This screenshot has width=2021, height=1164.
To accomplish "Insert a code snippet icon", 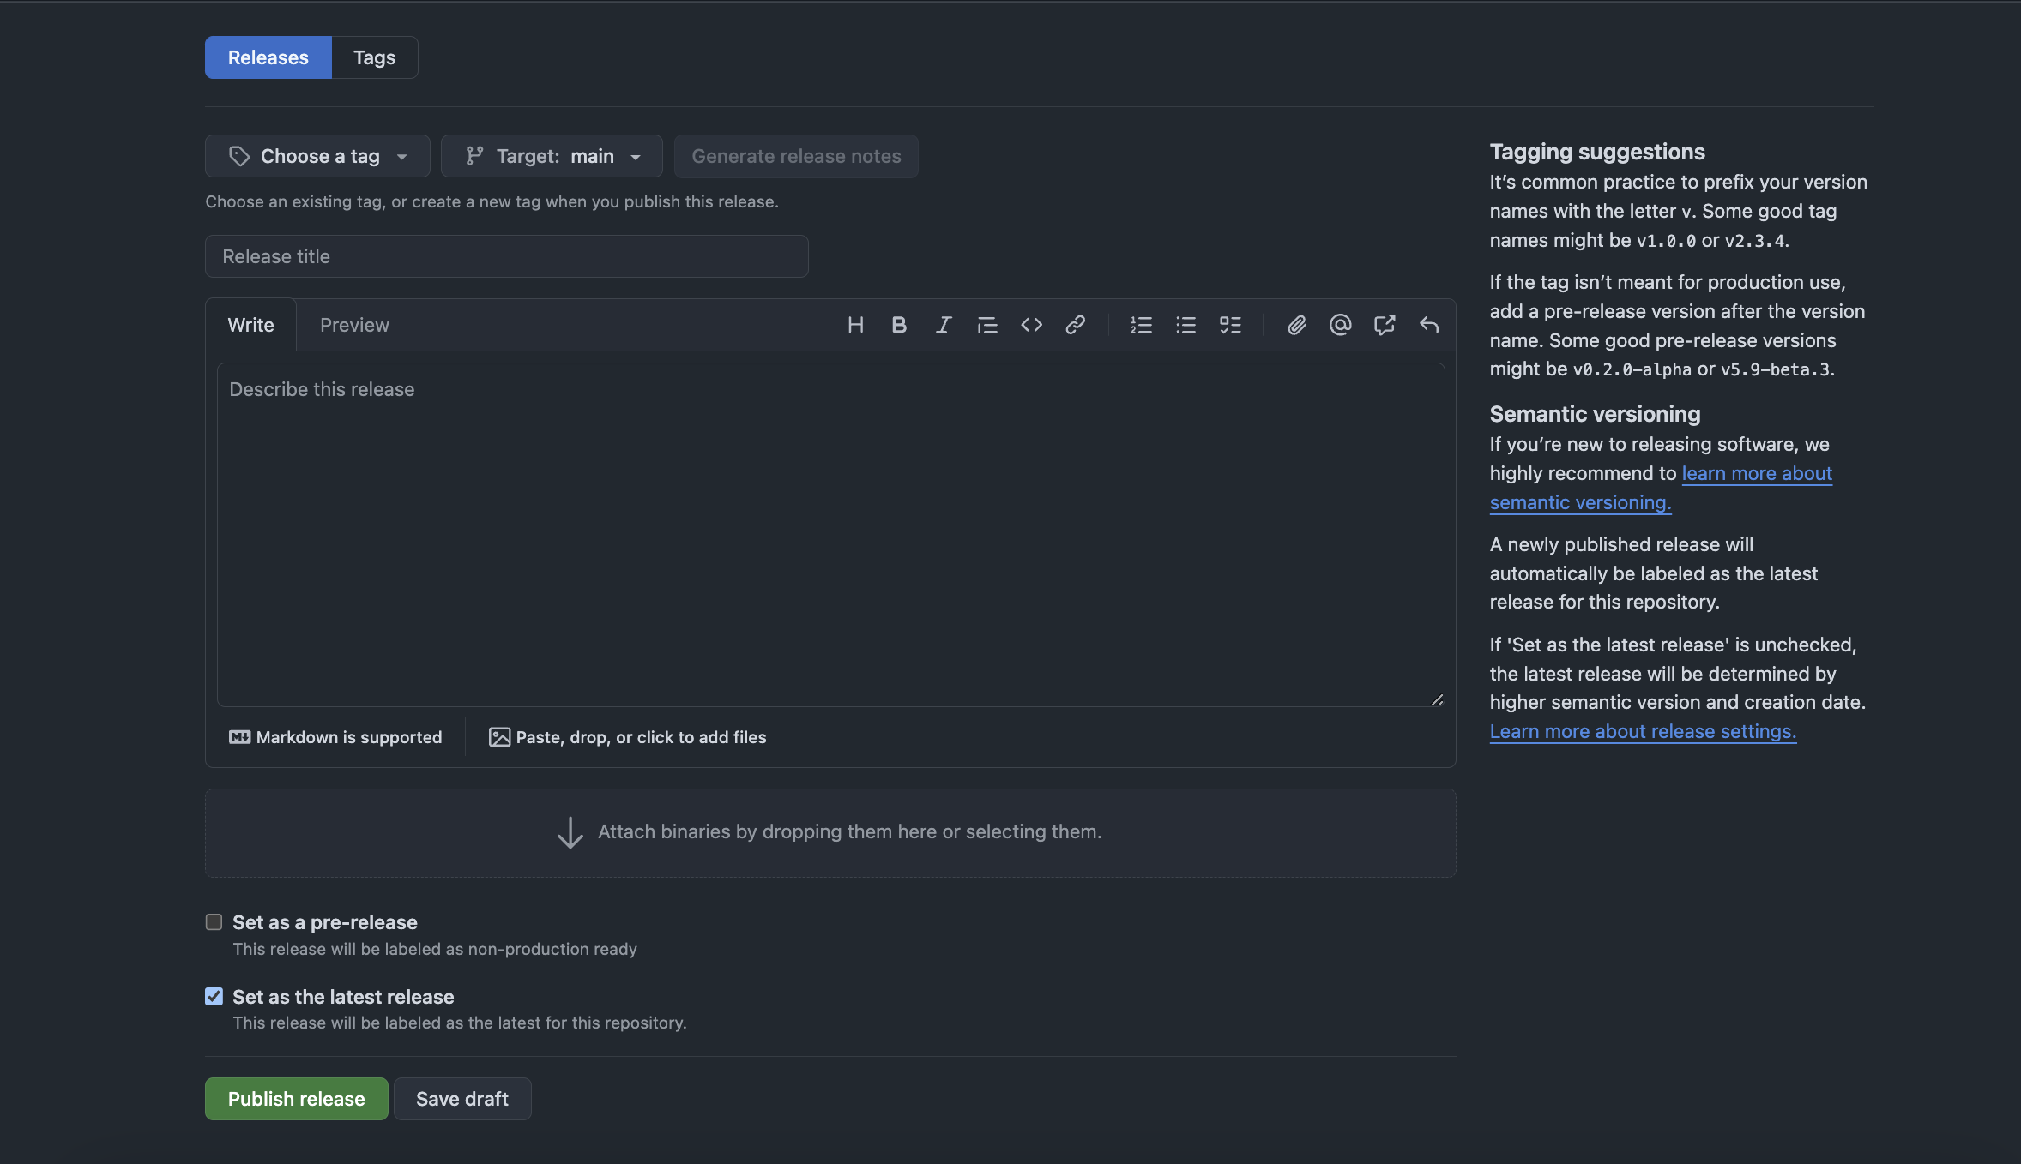I will click(x=1031, y=325).
